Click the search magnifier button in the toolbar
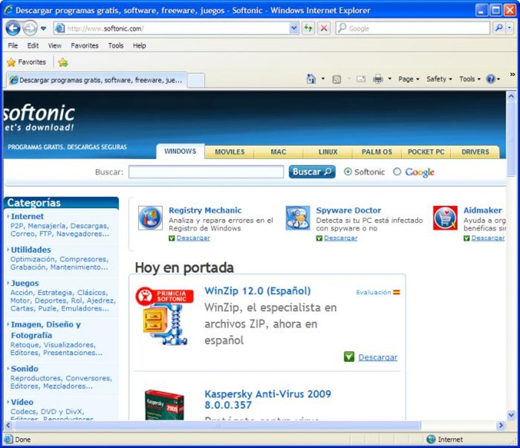The height and width of the screenshot is (448, 520). 499,28
